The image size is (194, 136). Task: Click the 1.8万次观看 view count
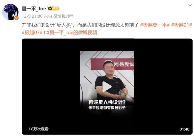[38, 129]
